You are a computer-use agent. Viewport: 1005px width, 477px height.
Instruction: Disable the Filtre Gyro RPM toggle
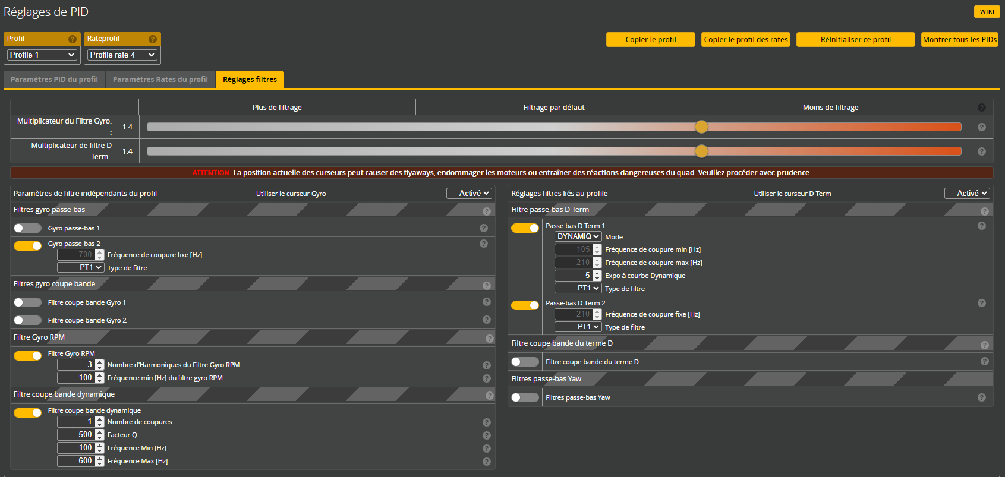coord(27,356)
